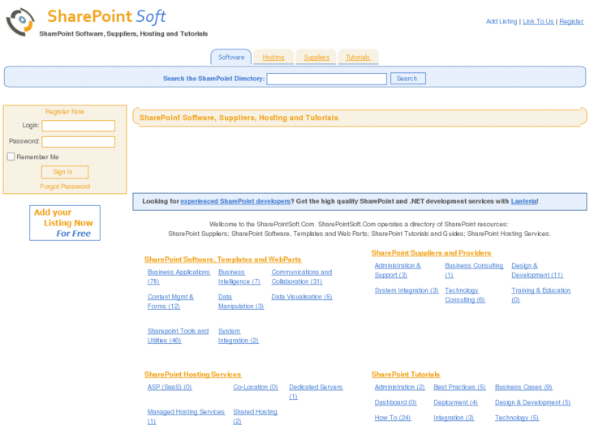590x442 pixels.
Task: Click the Sign In button
Action: [65, 172]
